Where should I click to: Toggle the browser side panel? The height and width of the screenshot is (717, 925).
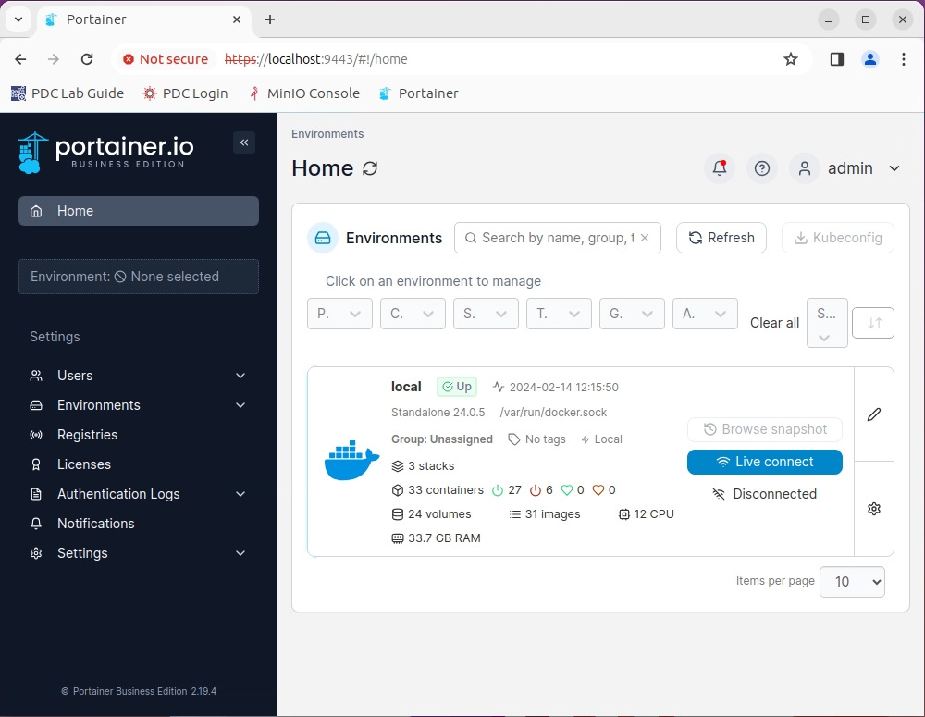pyautogui.click(x=837, y=59)
